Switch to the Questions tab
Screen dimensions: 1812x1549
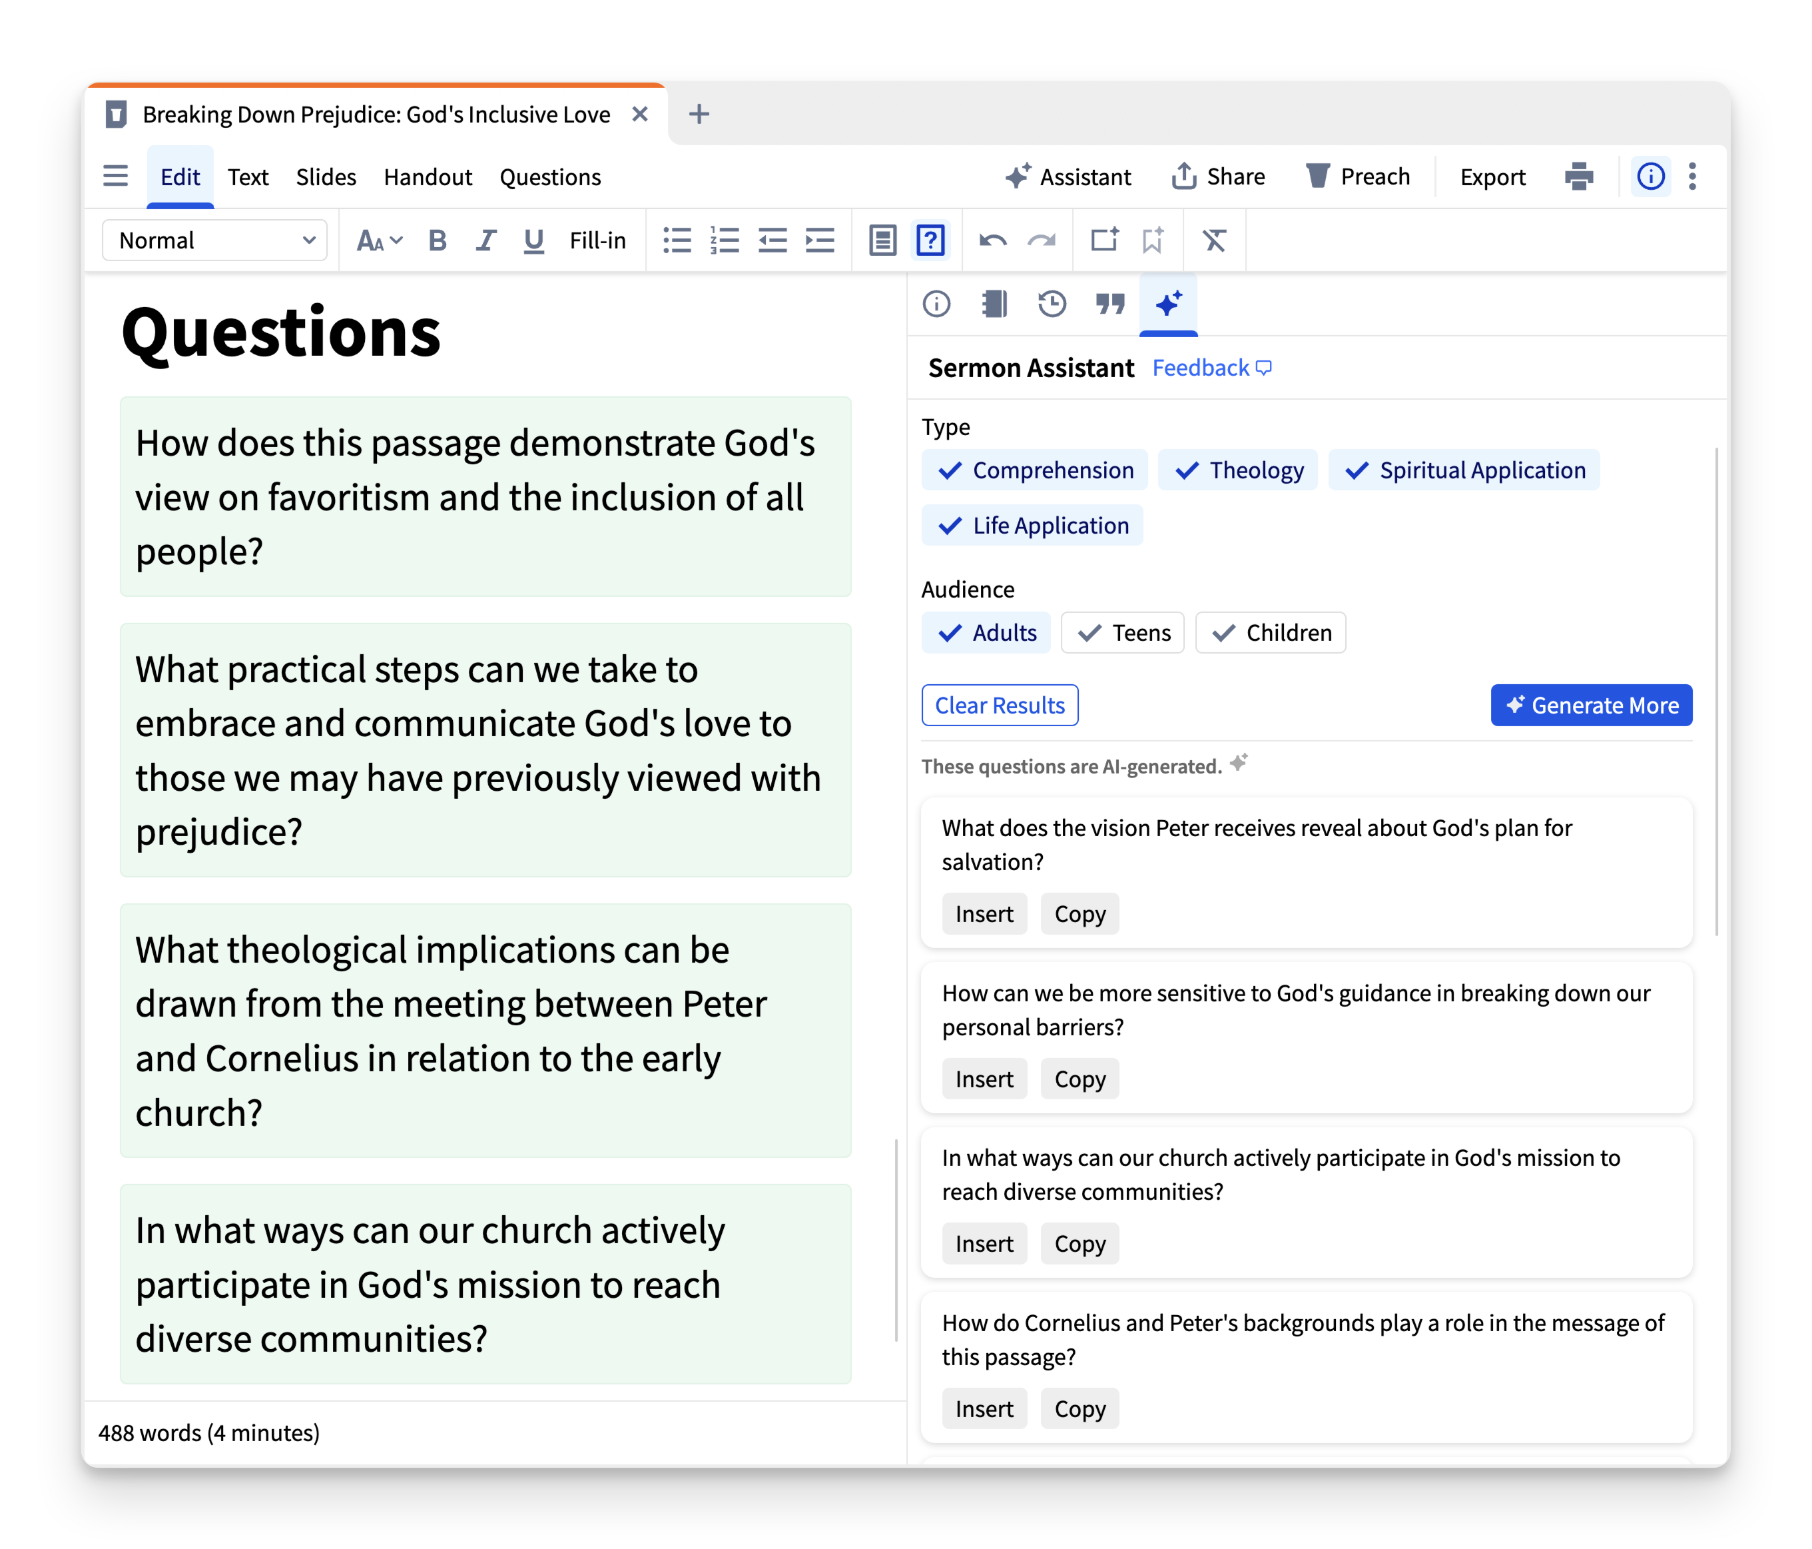550,177
